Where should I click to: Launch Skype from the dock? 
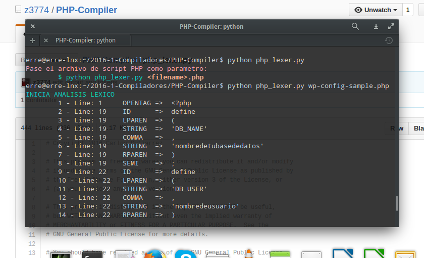coord(186,255)
